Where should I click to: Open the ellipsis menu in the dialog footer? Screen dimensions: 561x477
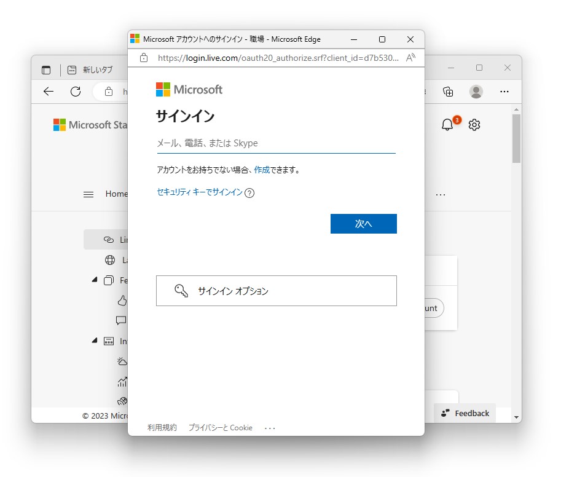point(269,427)
